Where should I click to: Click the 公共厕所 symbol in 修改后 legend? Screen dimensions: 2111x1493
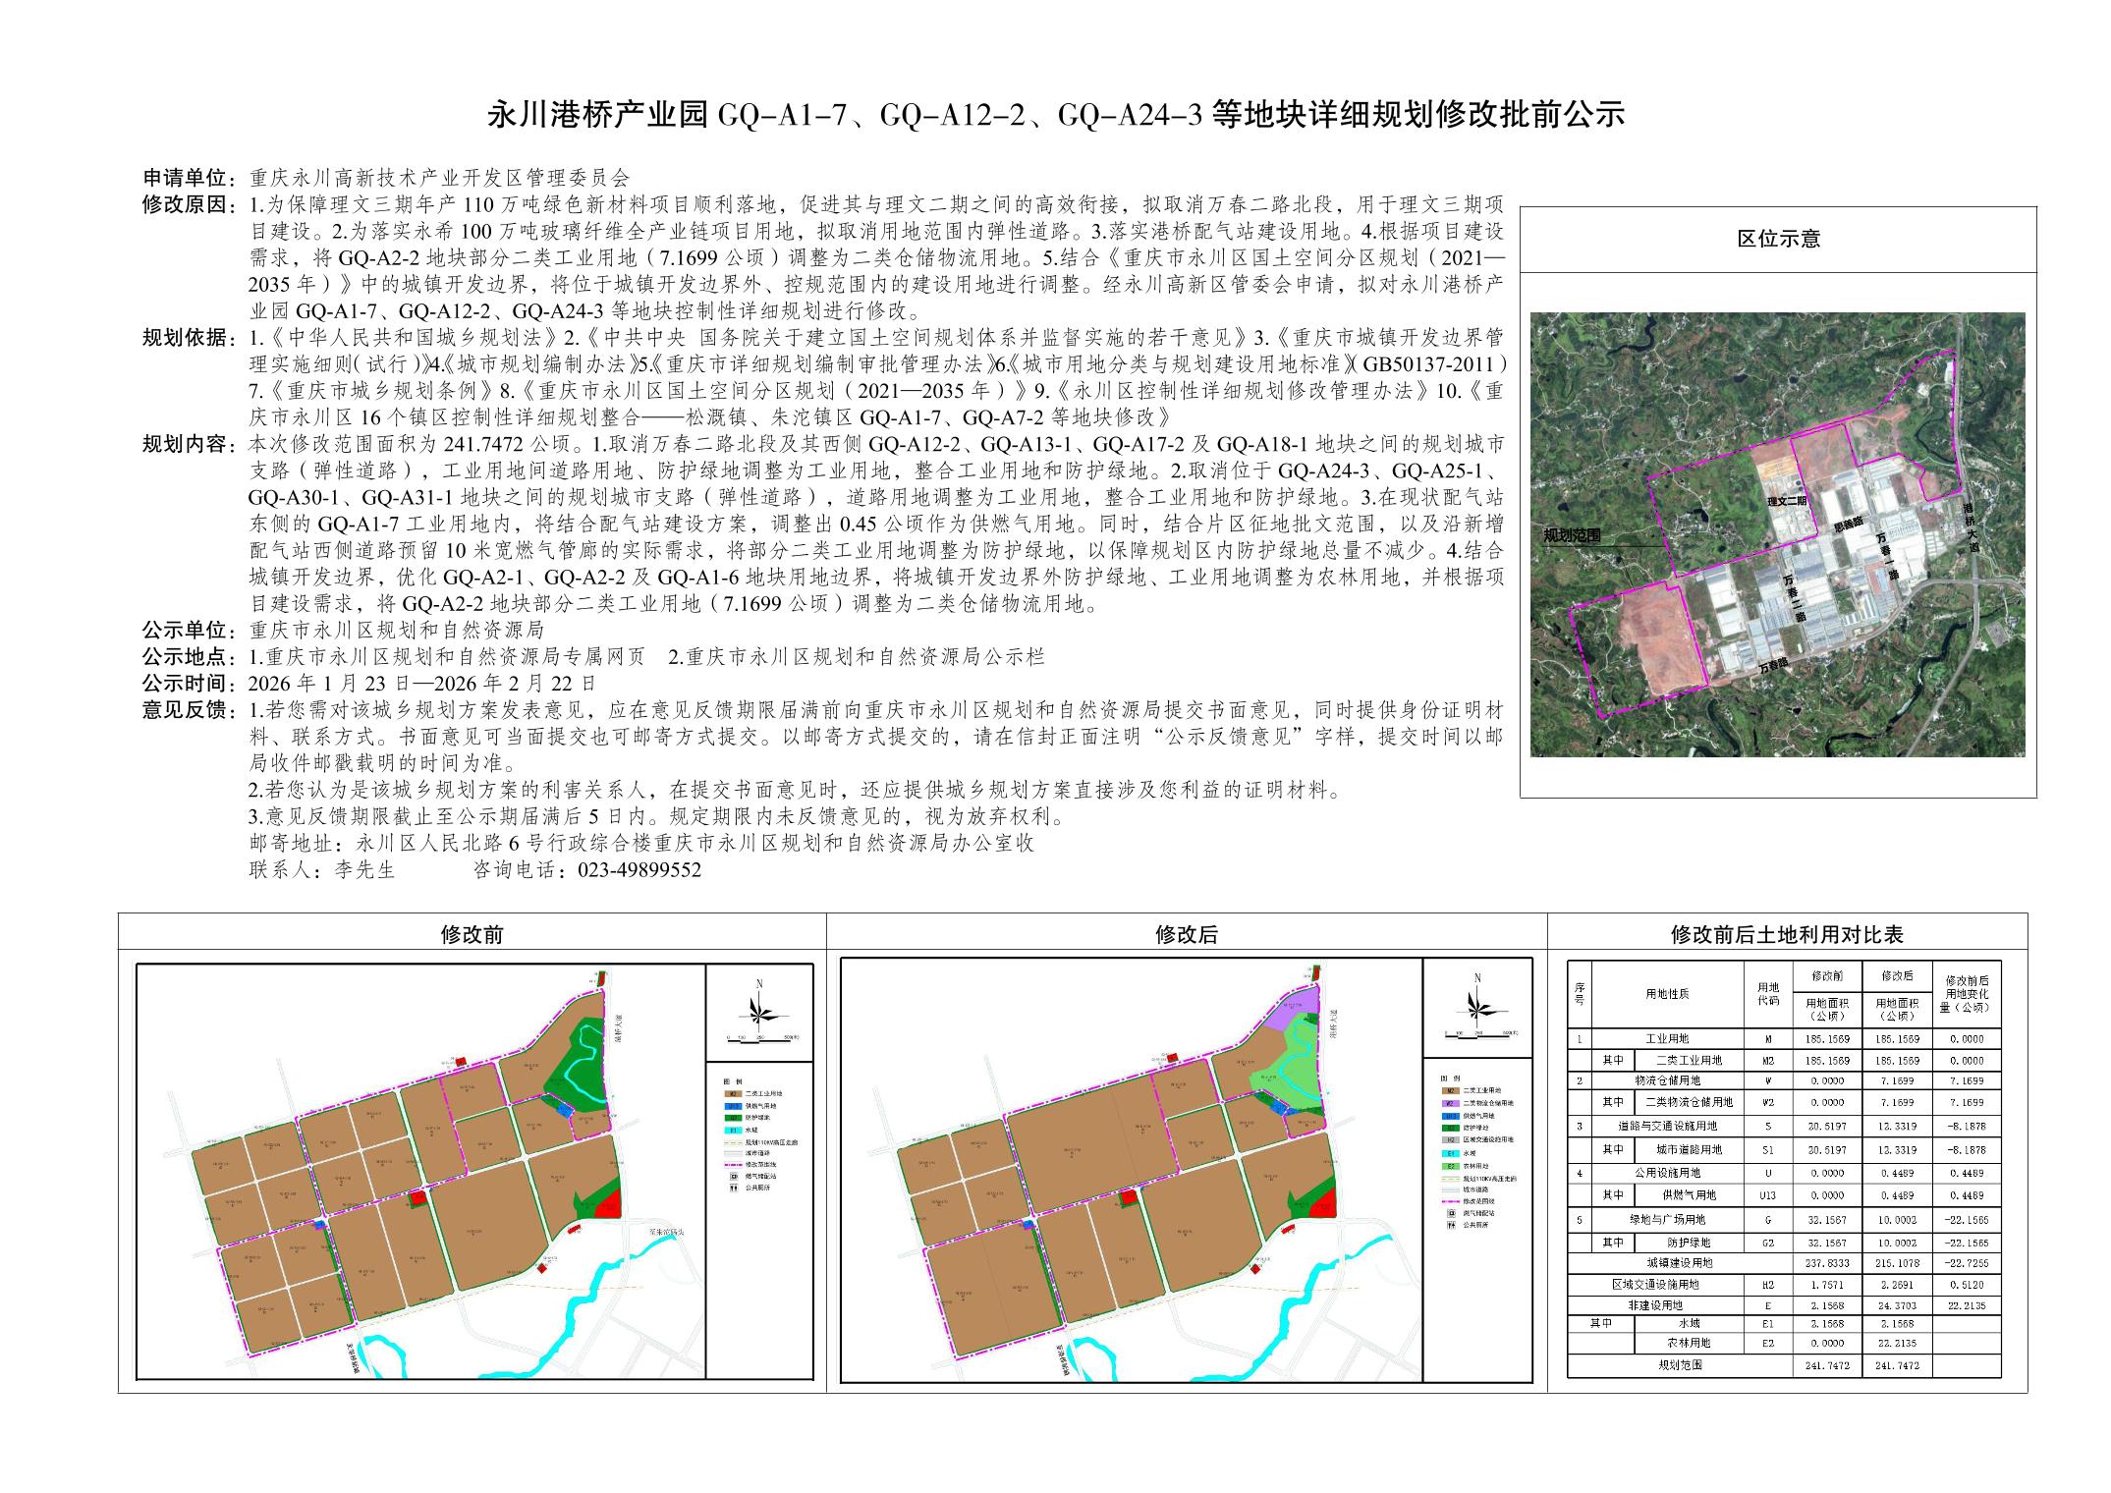1451,1225
